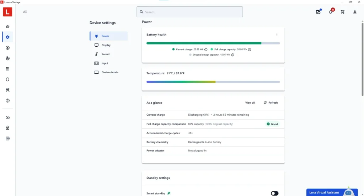Open the user account profile icon
The image size is (364, 196).
pyautogui.click(x=355, y=12)
